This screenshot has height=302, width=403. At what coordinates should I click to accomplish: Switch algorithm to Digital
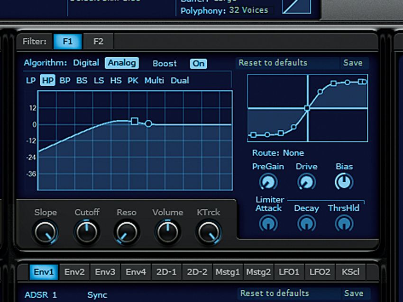[86, 62]
